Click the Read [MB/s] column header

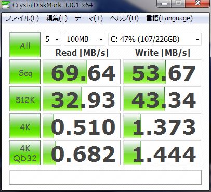[x=82, y=53]
